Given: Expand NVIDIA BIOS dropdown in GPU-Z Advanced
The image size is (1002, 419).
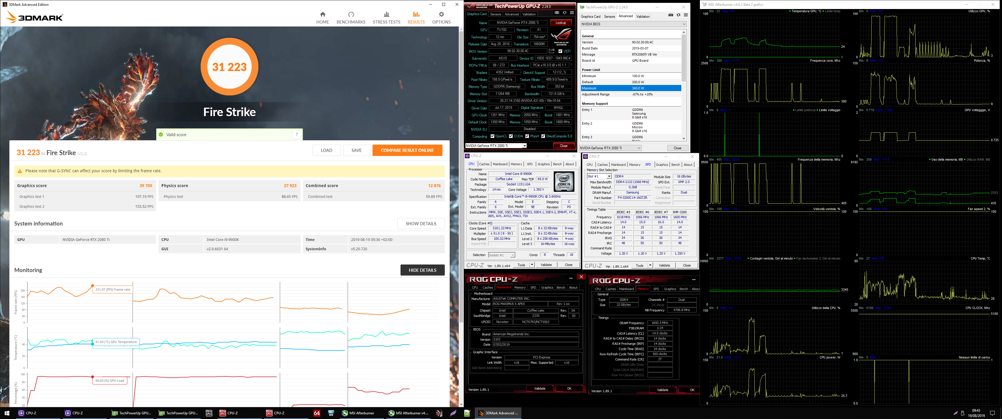Looking at the screenshot, I should 633,24.
